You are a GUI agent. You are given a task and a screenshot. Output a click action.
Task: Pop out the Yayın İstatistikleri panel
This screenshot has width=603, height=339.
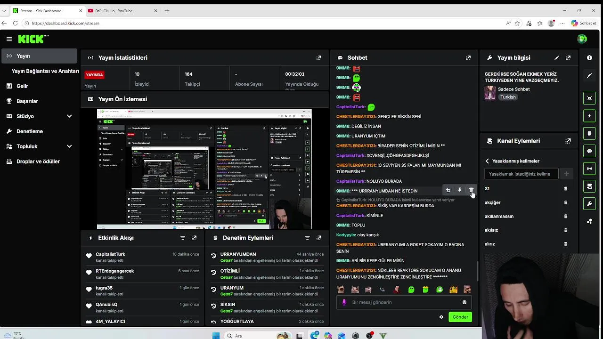click(x=319, y=57)
